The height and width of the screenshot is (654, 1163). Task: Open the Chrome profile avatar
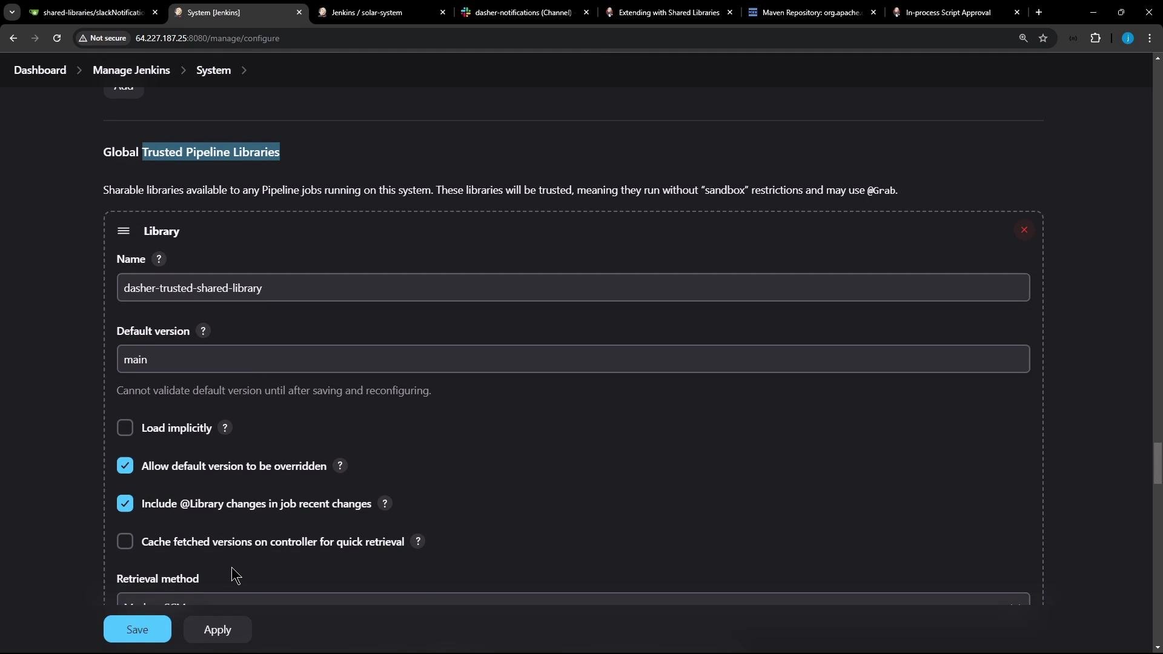tap(1128, 38)
